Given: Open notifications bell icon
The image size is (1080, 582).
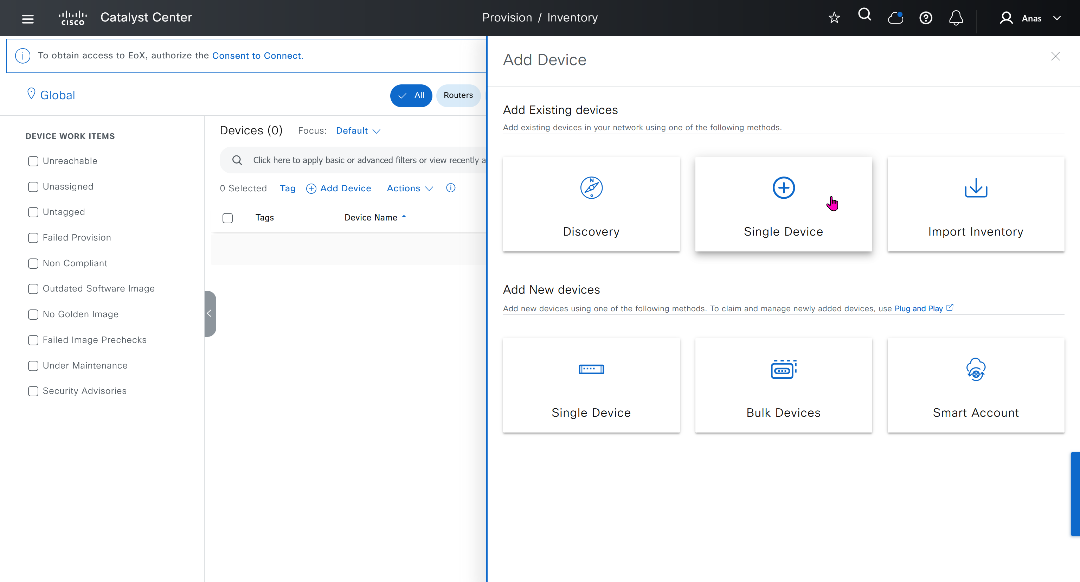Looking at the screenshot, I should pyautogui.click(x=956, y=18).
